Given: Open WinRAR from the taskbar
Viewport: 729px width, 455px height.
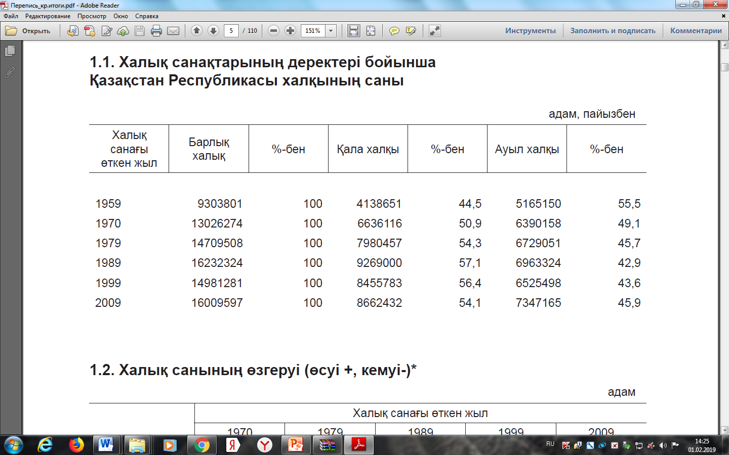Looking at the screenshot, I should click(x=327, y=445).
